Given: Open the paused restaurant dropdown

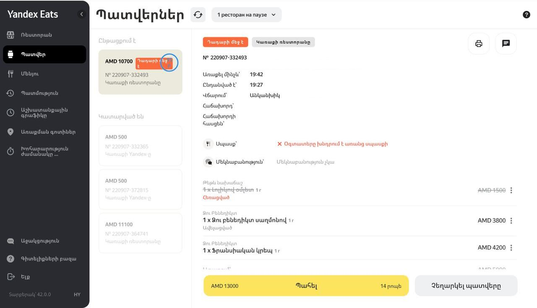Looking at the screenshot, I should [246, 15].
